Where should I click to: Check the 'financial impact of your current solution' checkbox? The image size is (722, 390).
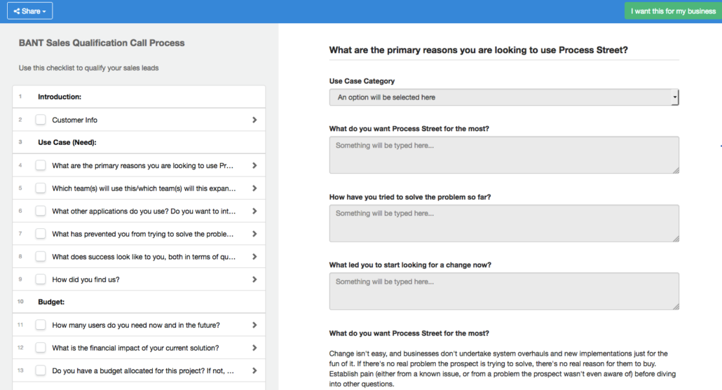coord(41,348)
